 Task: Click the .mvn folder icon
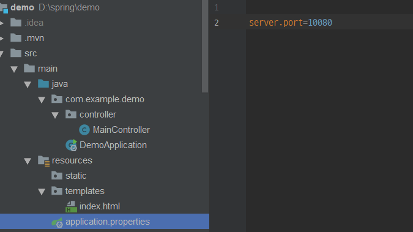16,38
